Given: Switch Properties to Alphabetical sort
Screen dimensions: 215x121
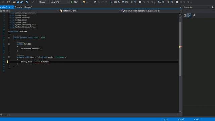Looking at the screenshot, I should point(189,15).
